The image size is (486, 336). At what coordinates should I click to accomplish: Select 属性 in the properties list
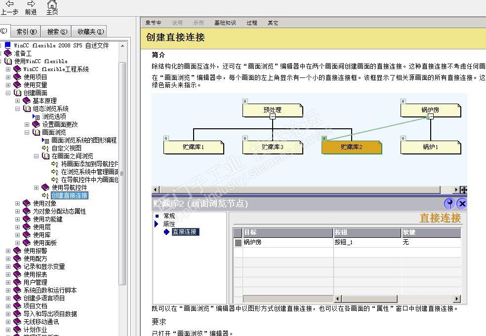tap(169, 224)
